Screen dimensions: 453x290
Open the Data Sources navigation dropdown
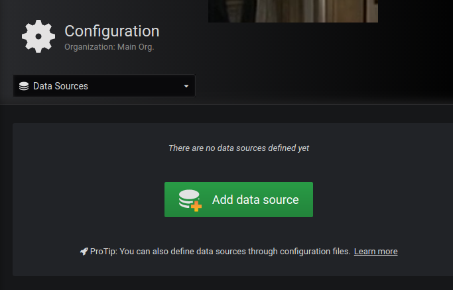[104, 86]
